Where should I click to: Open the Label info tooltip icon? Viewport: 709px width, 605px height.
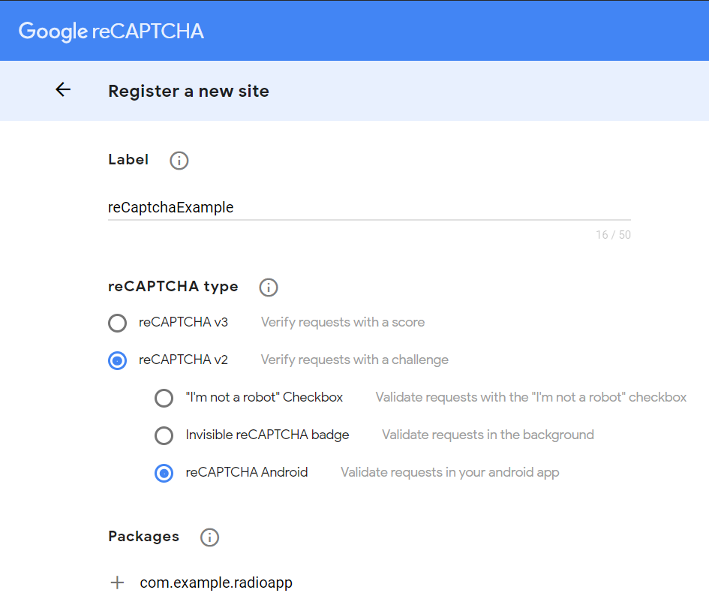click(x=179, y=161)
